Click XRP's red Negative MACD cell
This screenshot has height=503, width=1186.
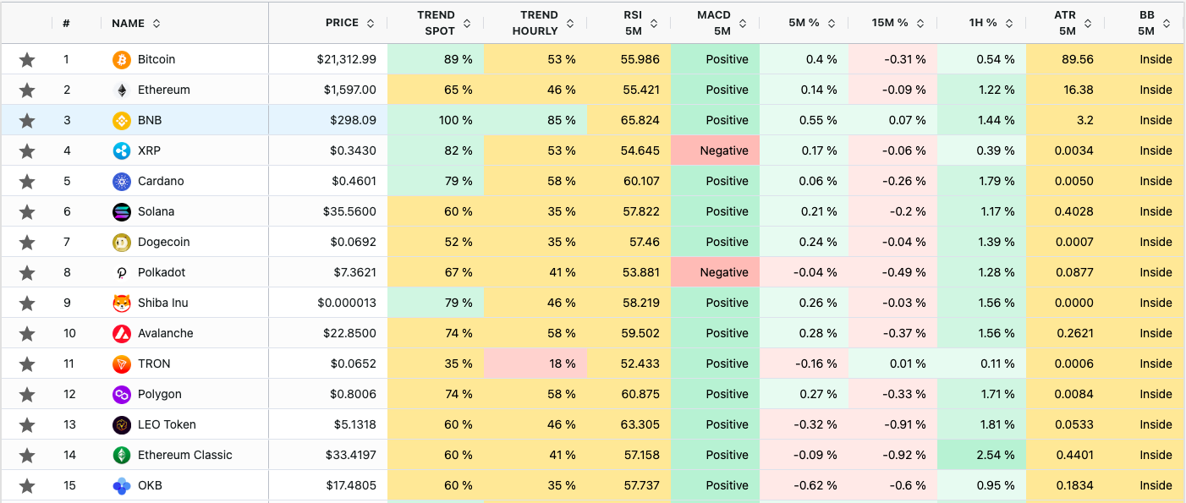(715, 150)
